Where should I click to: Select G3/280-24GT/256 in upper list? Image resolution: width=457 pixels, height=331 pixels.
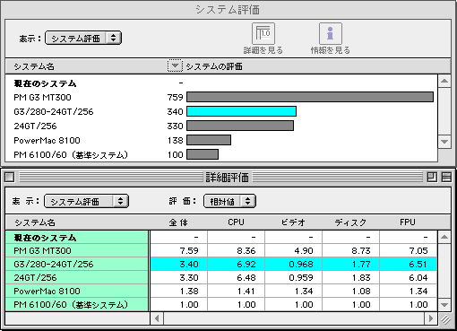(x=54, y=111)
